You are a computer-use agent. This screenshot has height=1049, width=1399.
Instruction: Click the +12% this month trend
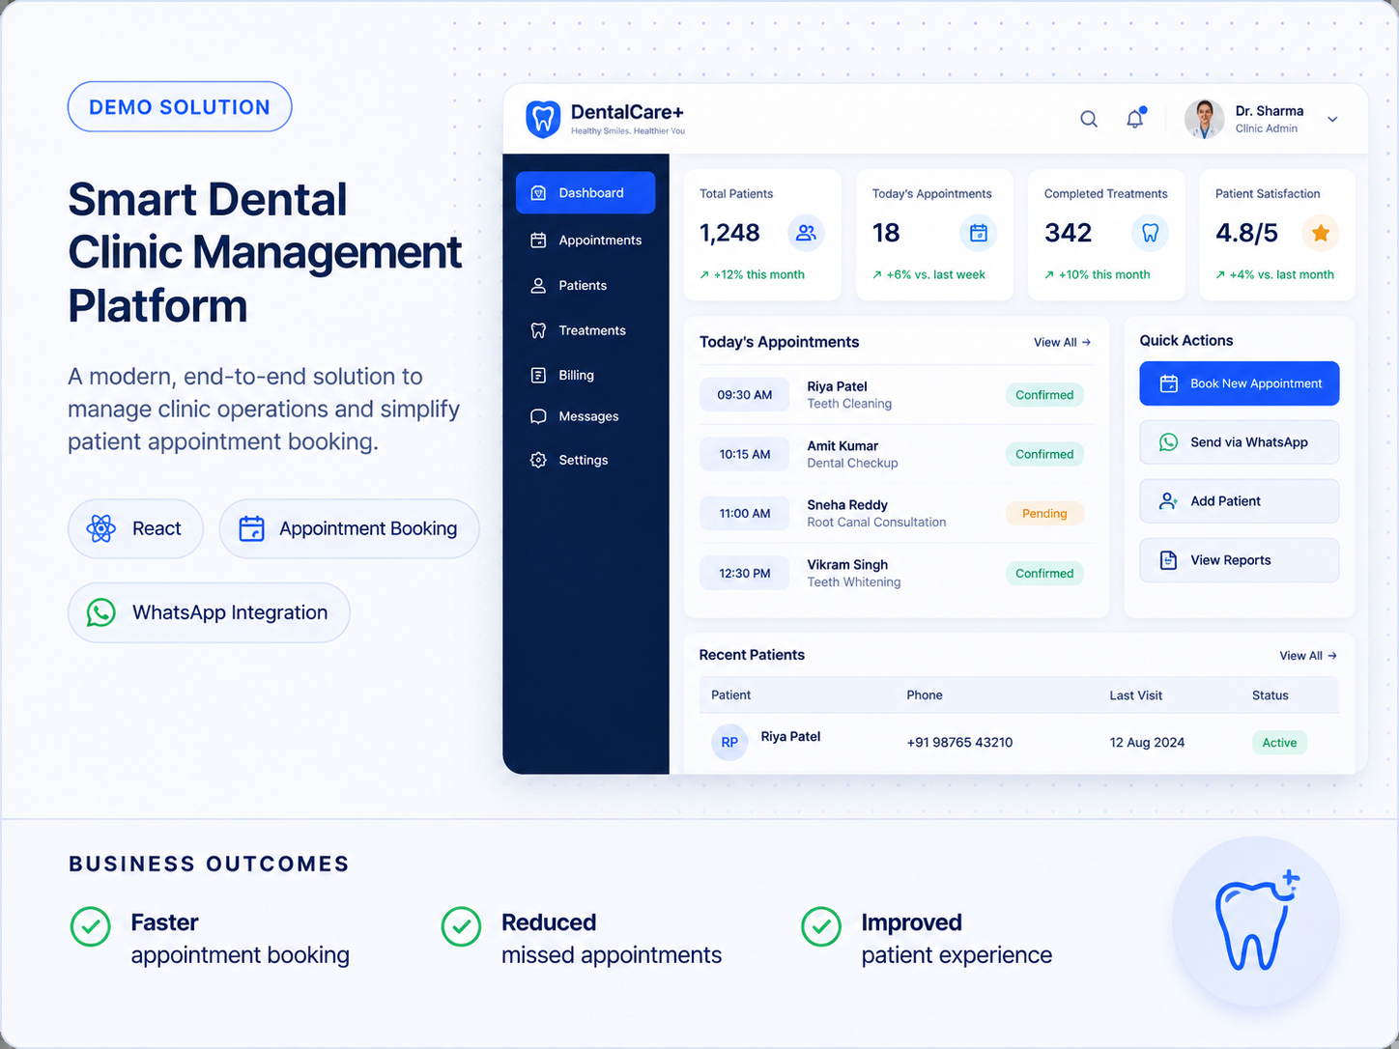pos(752,275)
